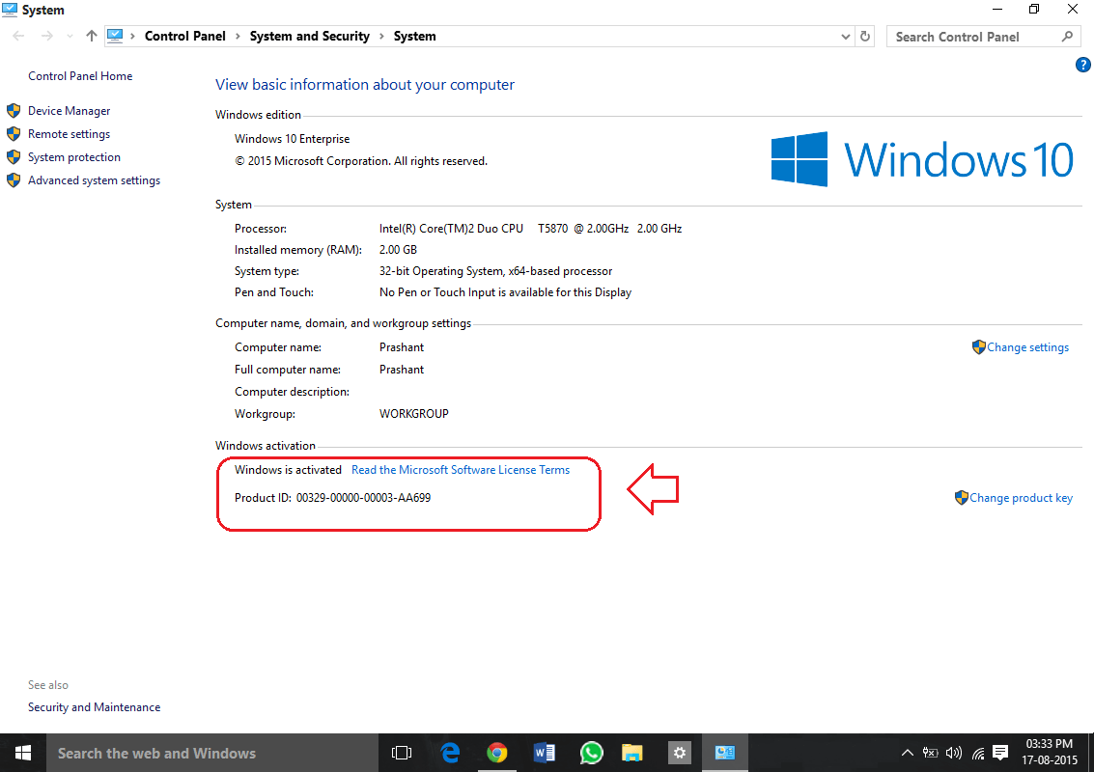Click the Intel Core 2 Duo processor value
The height and width of the screenshot is (772, 1094).
(x=530, y=229)
